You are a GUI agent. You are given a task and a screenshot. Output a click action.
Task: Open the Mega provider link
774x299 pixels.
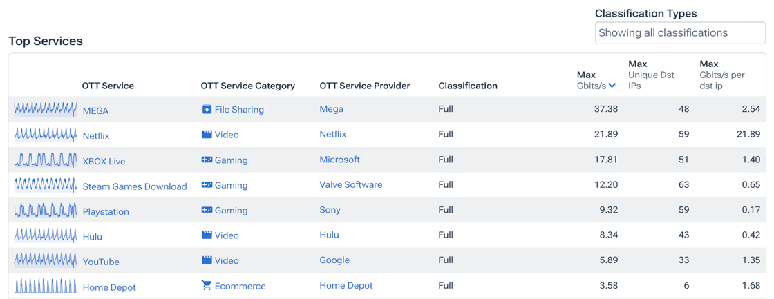click(x=332, y=109)
